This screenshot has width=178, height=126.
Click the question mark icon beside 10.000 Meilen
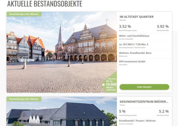click(x=103, y=85)
